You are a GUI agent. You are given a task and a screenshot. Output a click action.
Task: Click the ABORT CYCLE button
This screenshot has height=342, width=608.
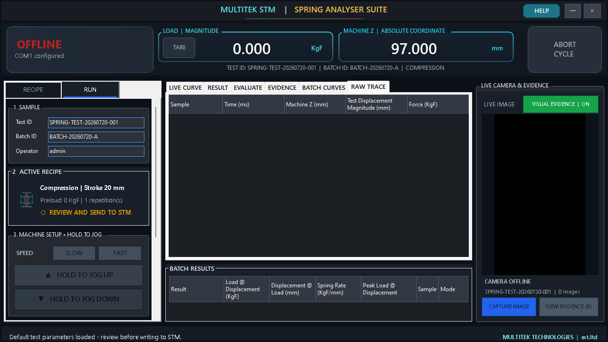point(564,49)
